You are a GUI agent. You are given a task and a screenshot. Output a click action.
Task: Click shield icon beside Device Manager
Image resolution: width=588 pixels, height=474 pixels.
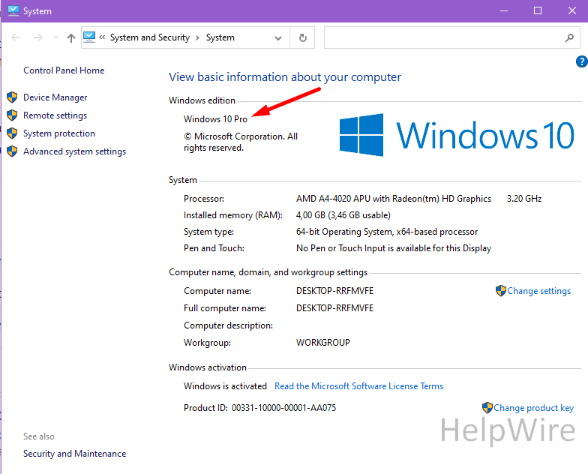[x=12, y=97]
